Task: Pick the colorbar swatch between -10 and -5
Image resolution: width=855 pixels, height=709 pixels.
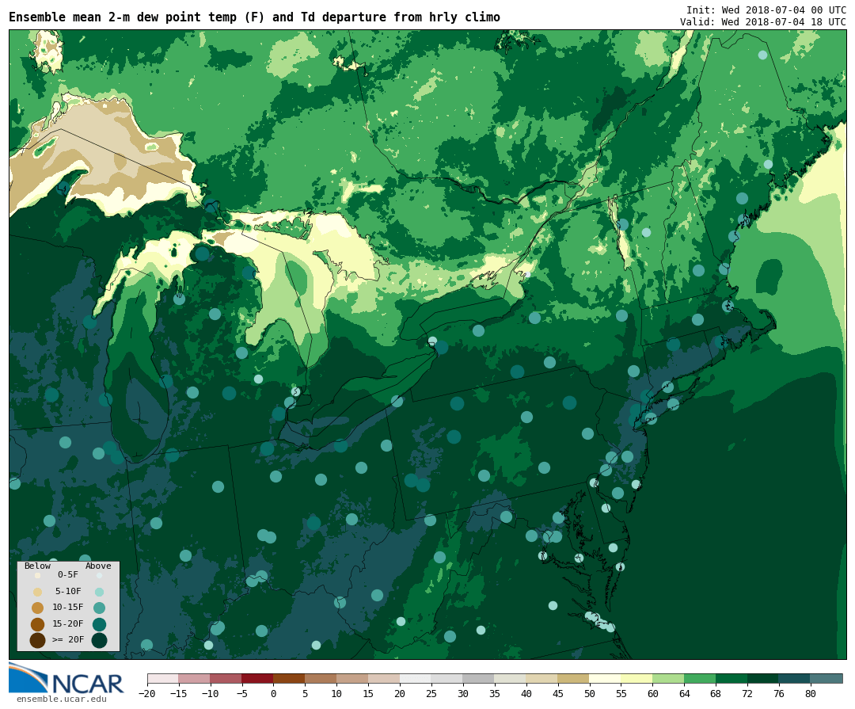Action: click(226, 678)
